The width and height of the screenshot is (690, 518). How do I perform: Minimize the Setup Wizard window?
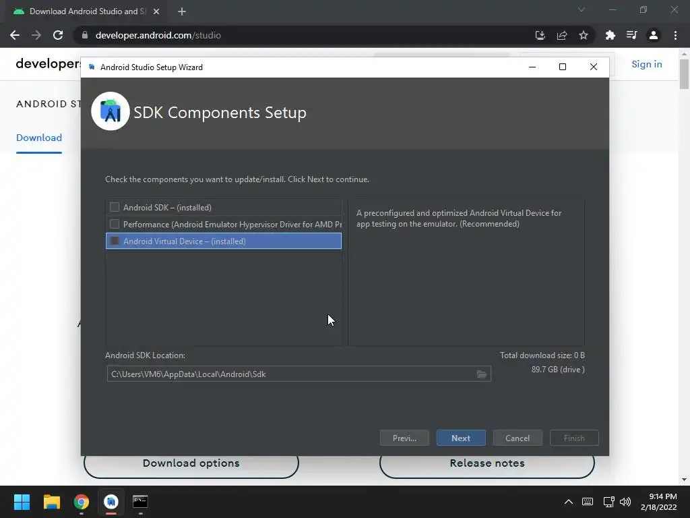pyautogui.click(x=532, y=67)
